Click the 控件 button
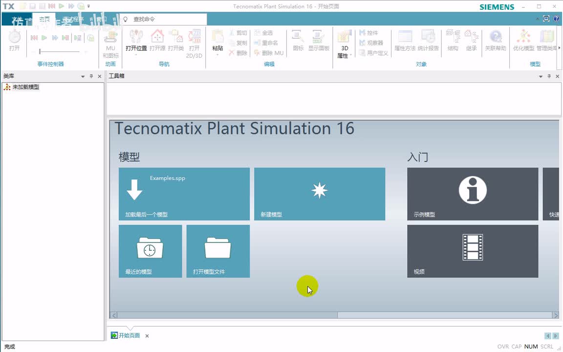 [369, 33]
